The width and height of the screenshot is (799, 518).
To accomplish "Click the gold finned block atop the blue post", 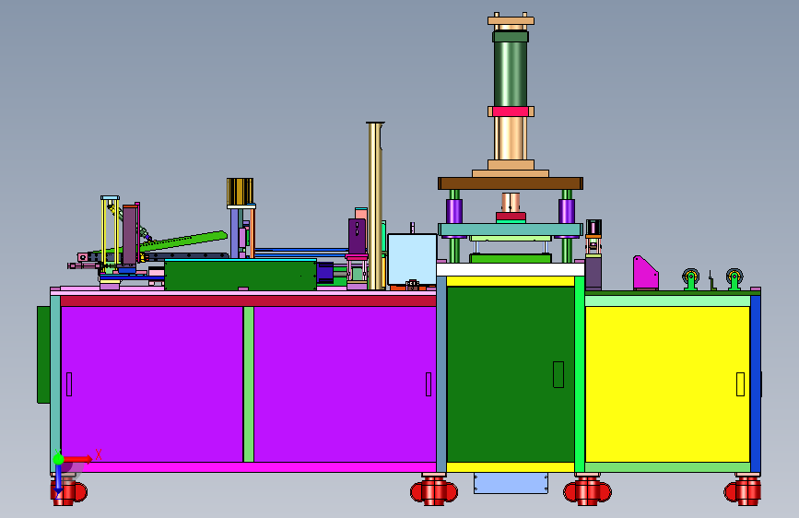I will pos(240,192).
